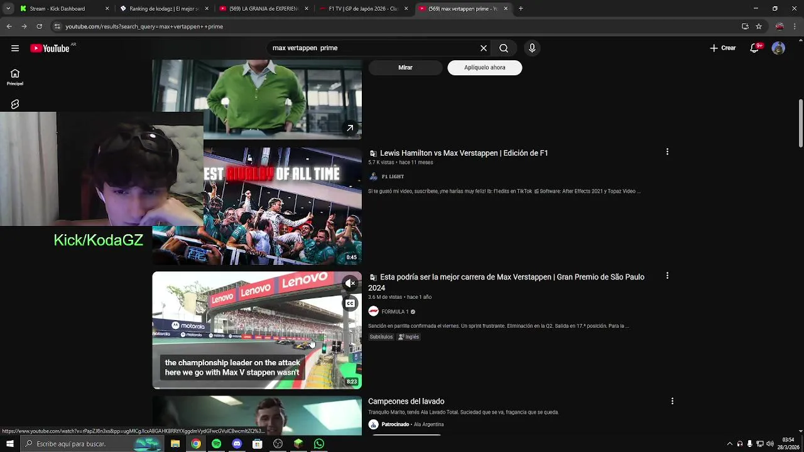Open the green sweater ad thumbnail
This screenshot has height=452, width=804.
[x=257, y=99]
